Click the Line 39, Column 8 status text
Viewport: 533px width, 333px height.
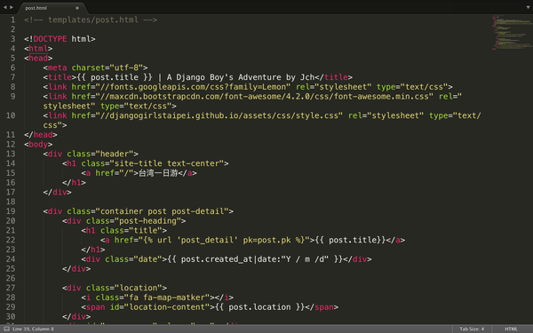[33, 329]
